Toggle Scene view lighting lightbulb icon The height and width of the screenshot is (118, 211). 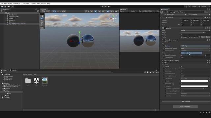[x=96, y=11]
